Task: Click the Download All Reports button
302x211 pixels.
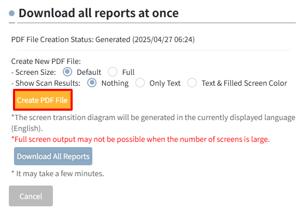Action: [x=53, y=156]
